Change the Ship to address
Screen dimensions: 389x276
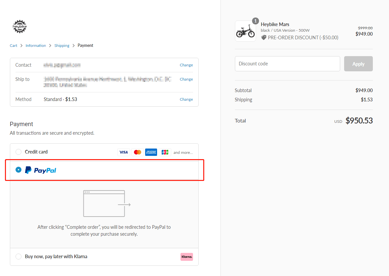click(186, 79)
